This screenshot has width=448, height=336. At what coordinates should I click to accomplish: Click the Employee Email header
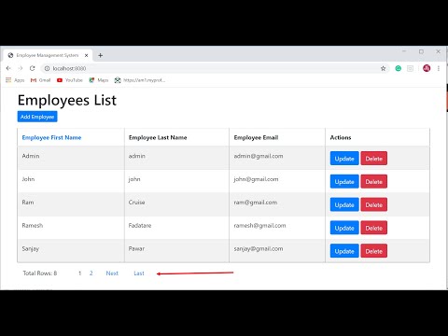pos(256,137)
